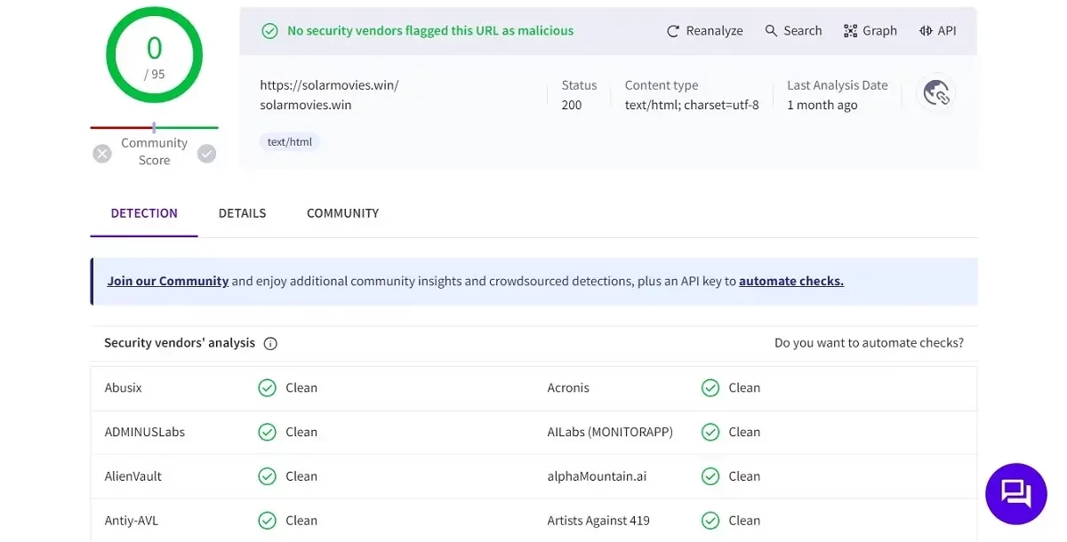Viewport: 1067px width, 542px height.
Task: Open the API option
Action: [938, 30]
